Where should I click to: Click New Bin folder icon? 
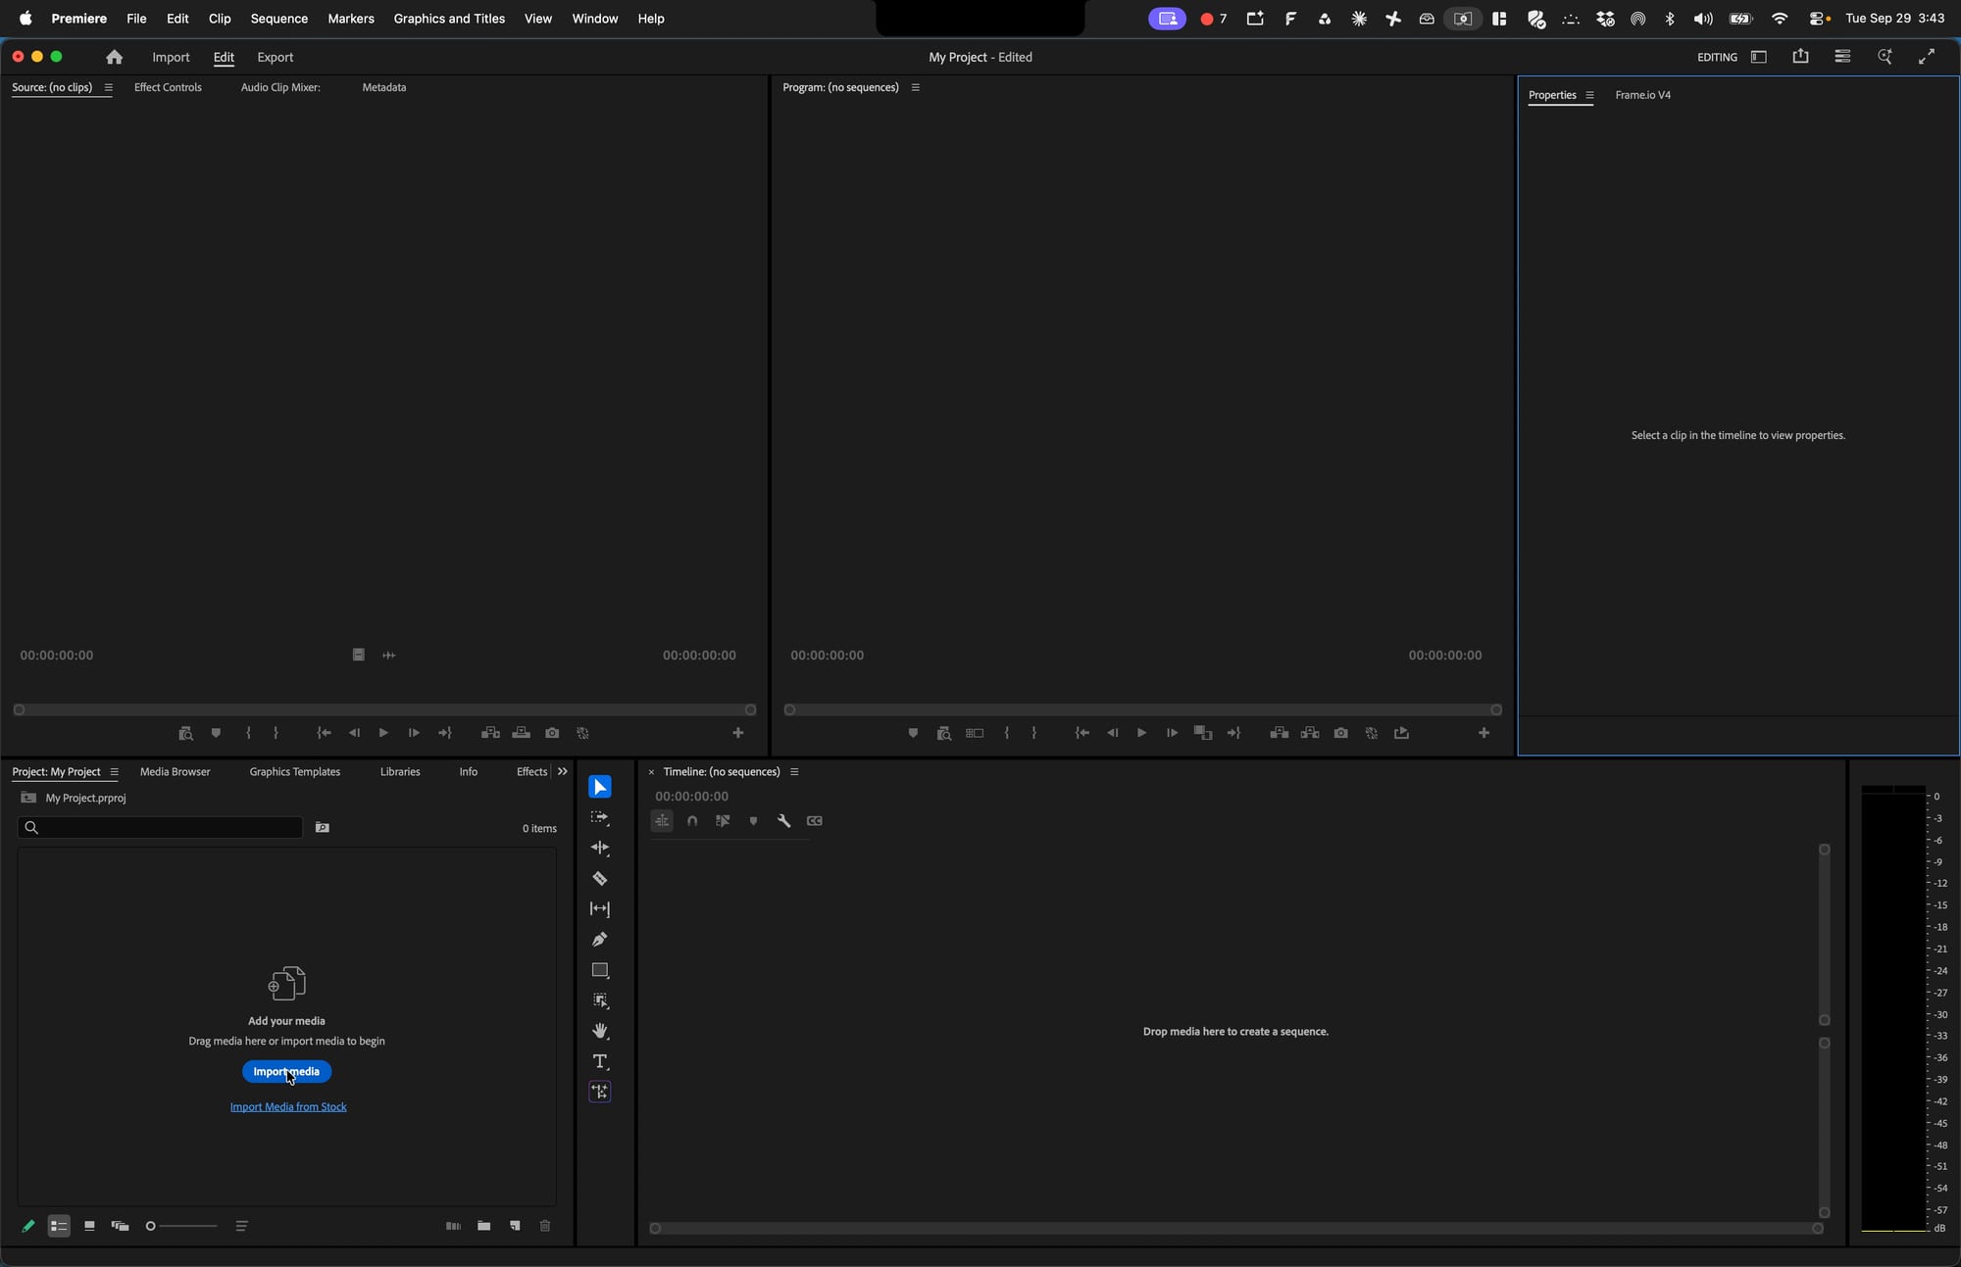483,1226
